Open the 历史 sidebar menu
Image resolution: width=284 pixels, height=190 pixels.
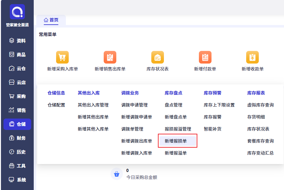click(17, 152)
